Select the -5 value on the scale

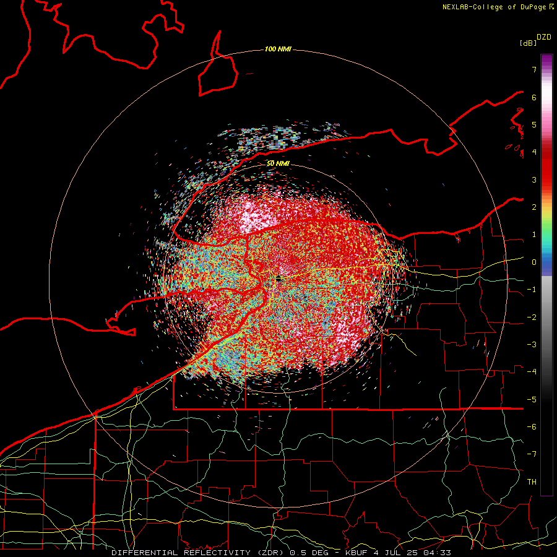[532, 400]
